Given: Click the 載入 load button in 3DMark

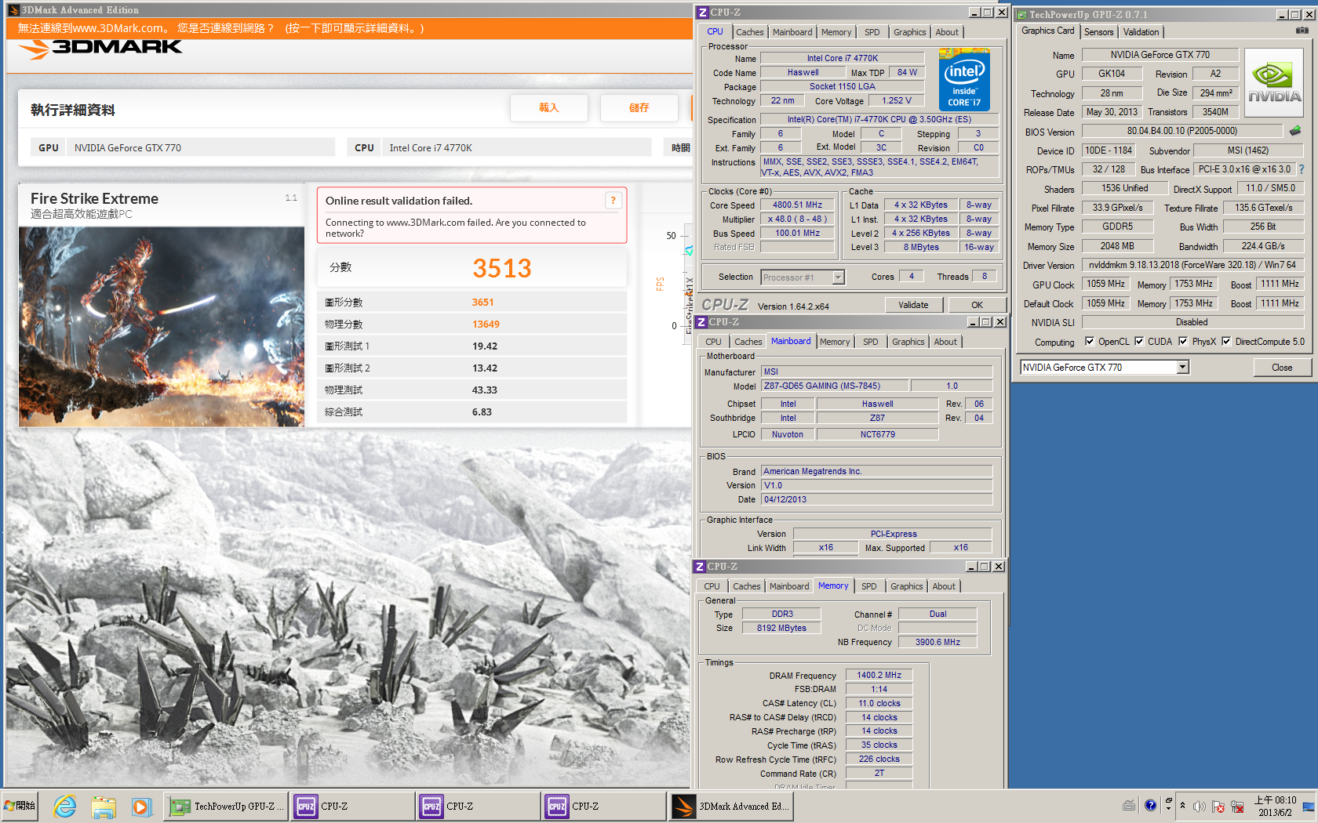Looking at the screenshot, I should coord(548,108).
